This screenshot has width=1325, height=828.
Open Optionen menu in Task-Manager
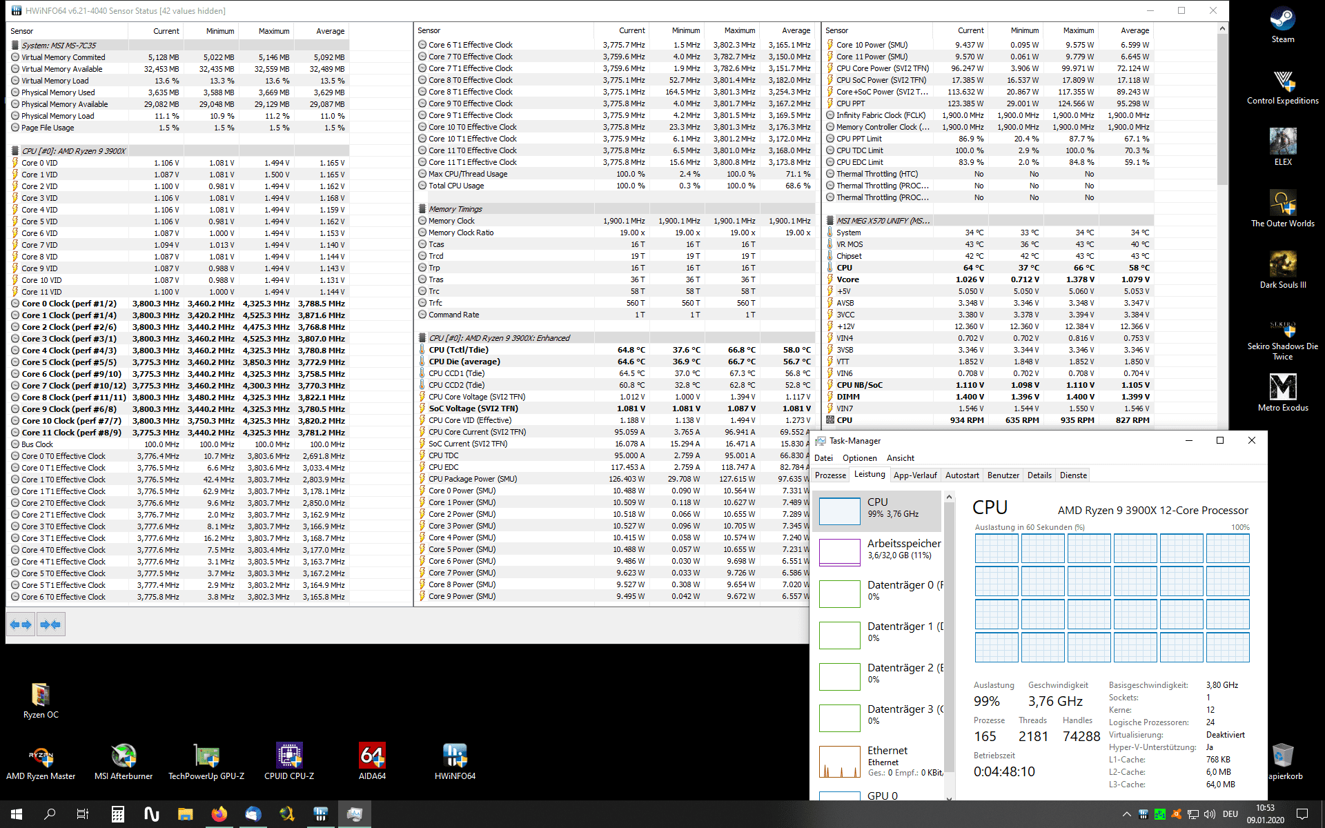859,458
